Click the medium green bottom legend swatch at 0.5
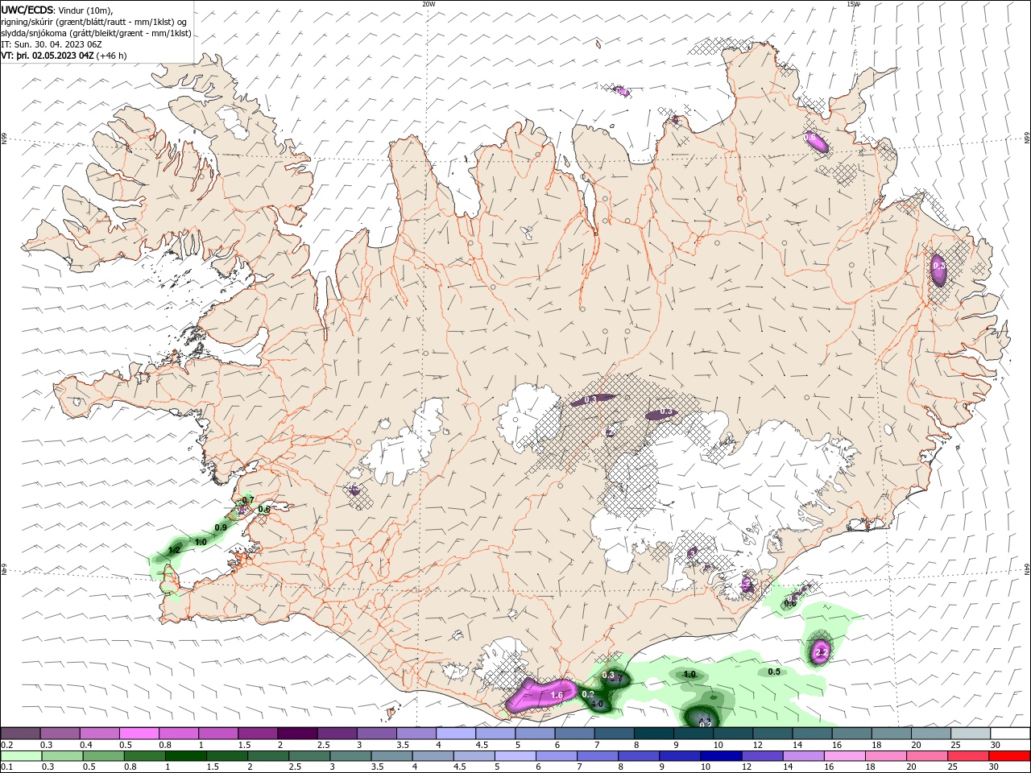 [103, 756]
